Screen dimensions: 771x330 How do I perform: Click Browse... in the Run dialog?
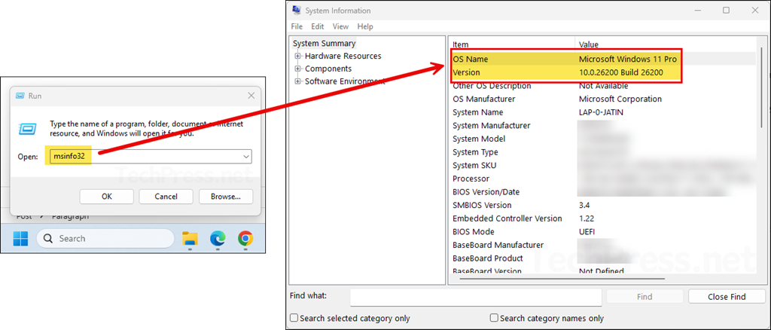[x=226, y=196]
